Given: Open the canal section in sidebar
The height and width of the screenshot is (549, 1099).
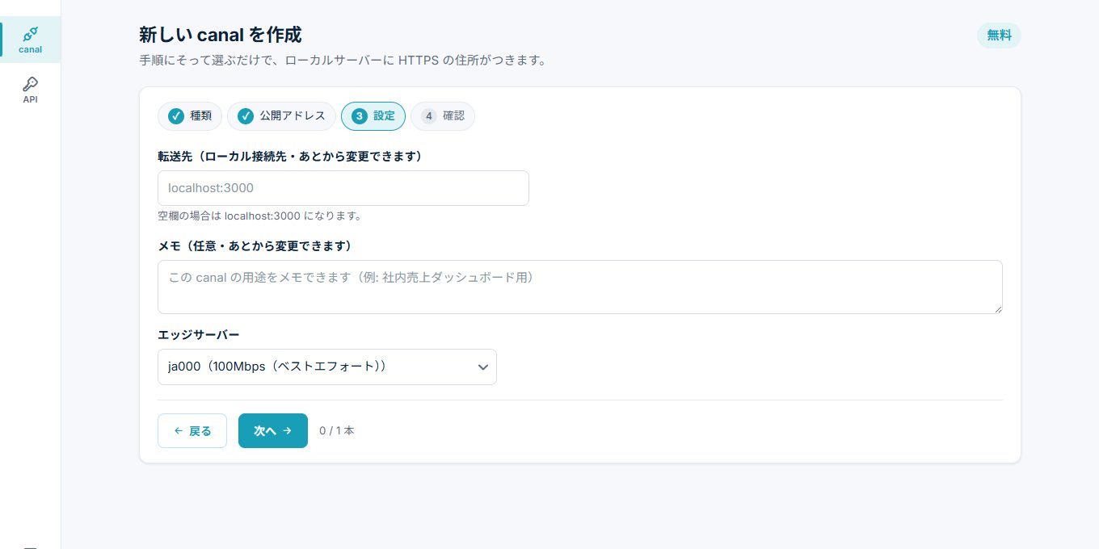Looking at the screenshot, I should [30, 40].
